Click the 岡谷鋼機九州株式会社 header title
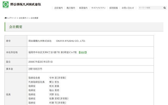The width and height of the screenshot is (168, 105). click(25, 4)
